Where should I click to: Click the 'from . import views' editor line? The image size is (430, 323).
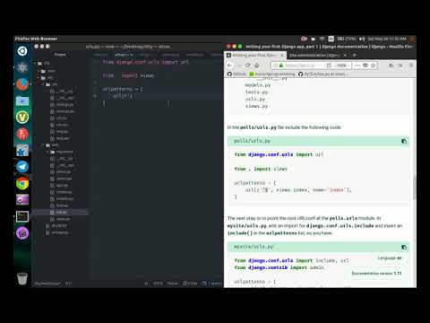[x=128, y=75]
